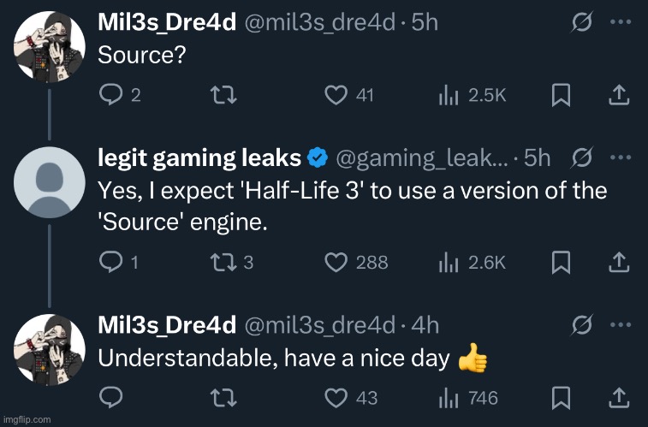Viewport: 648px width, 427px height.
Task: Open the legit gaming leaks profile name
Action: pos(199,157)
